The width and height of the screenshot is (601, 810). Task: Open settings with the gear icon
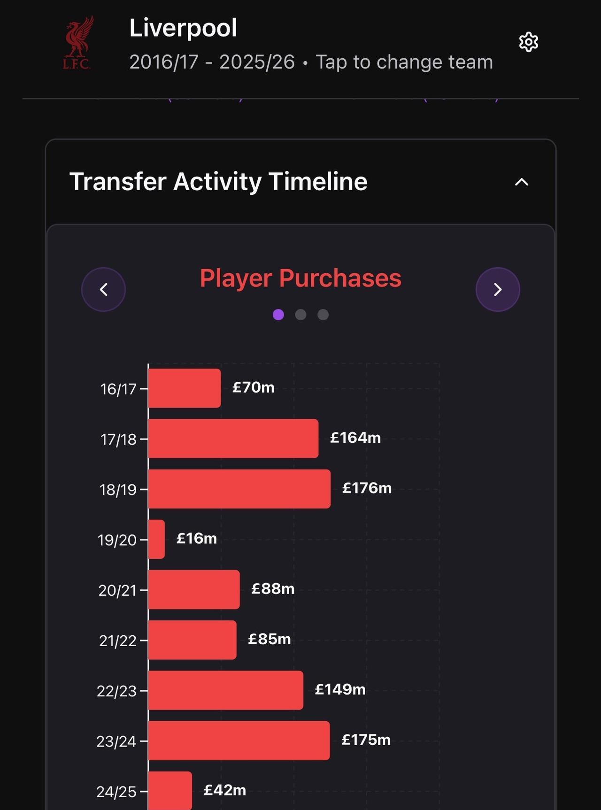click(528, 42)
